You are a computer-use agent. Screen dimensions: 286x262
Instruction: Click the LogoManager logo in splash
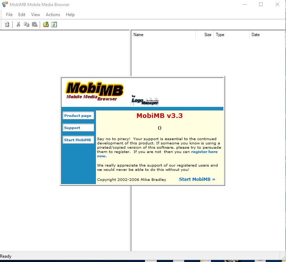point(145,100)
